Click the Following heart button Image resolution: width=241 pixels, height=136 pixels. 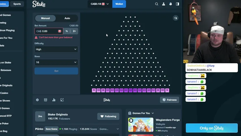click(108, 116)
